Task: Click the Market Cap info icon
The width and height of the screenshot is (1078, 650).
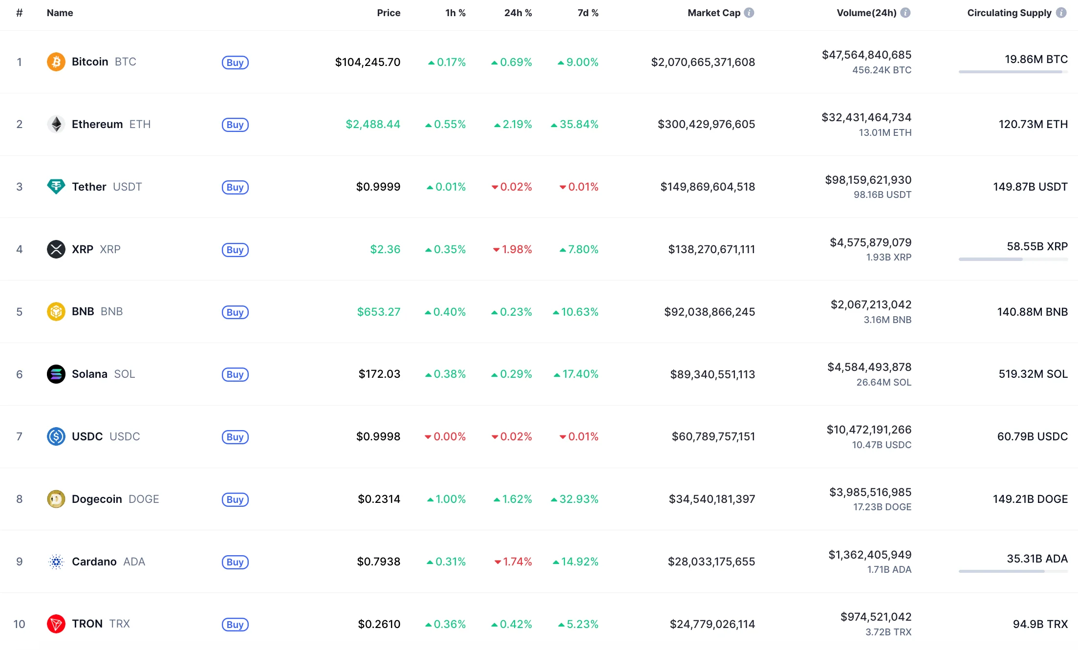Action: point(749,13)
